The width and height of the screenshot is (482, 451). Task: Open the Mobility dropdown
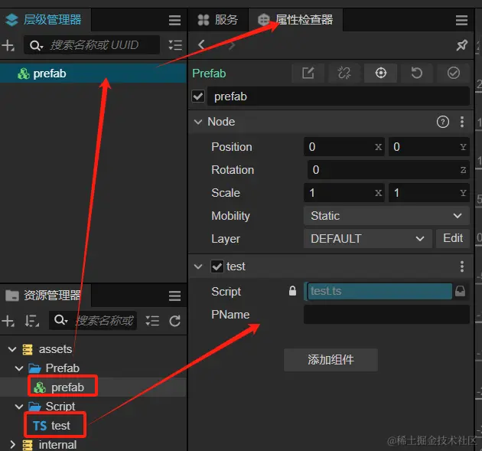(386, 216)
